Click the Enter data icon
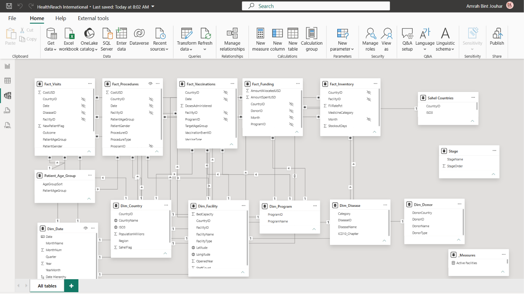This screenshot has width=524, height=294. coord(121,34)
